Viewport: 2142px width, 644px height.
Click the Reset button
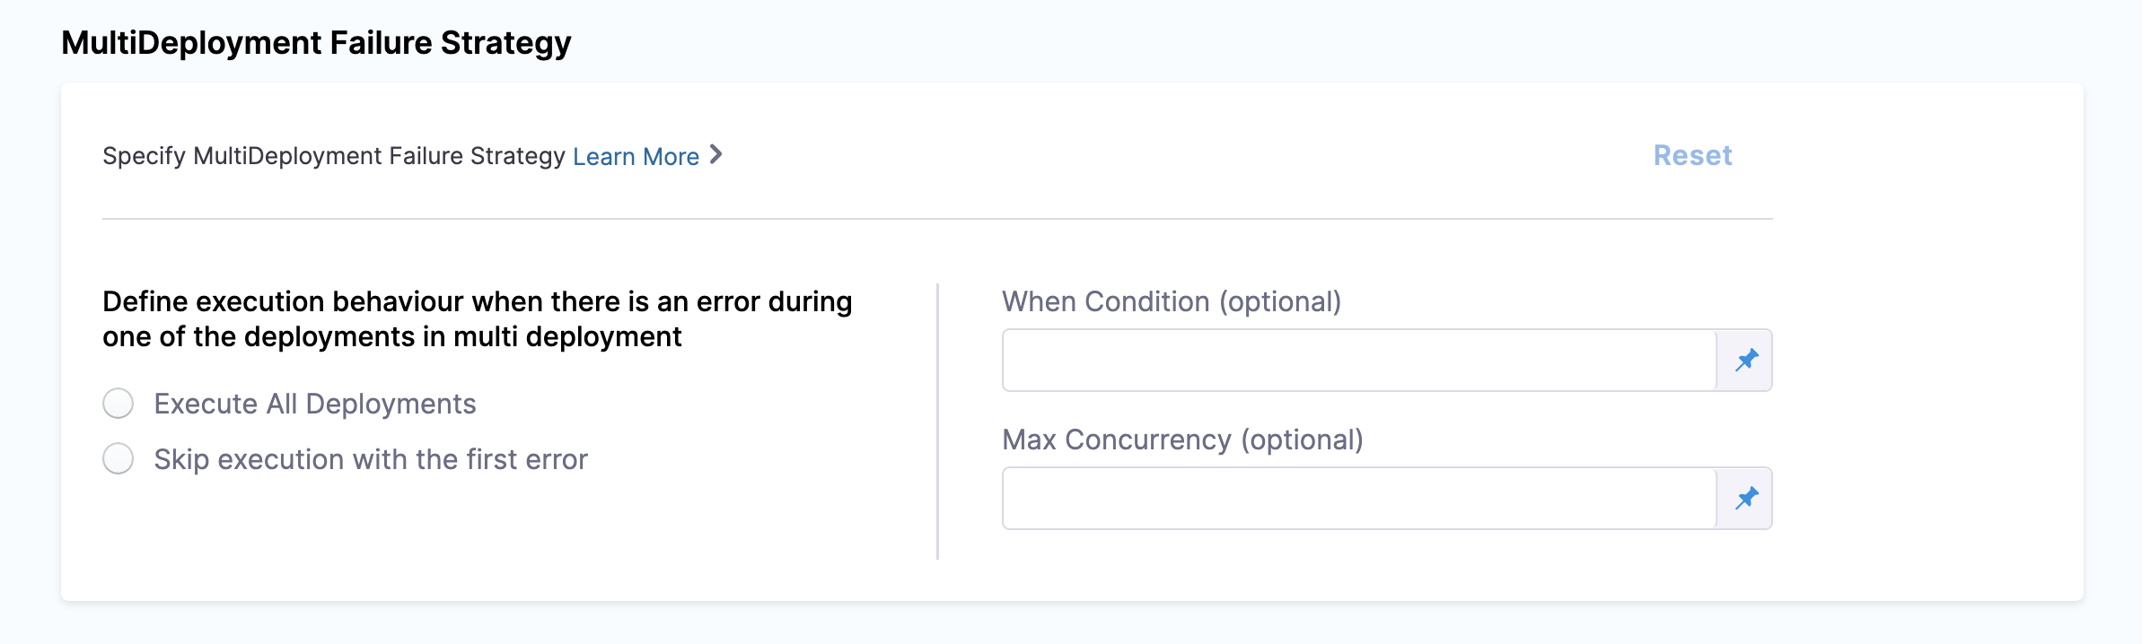pos(1692,155)
